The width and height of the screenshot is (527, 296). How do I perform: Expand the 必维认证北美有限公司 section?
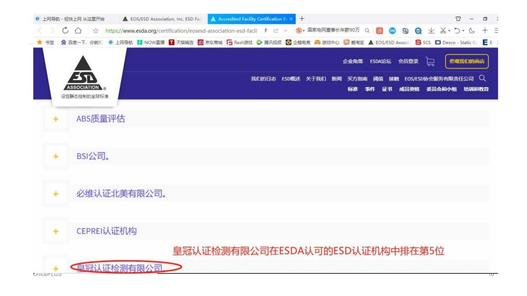pos(56,194)
